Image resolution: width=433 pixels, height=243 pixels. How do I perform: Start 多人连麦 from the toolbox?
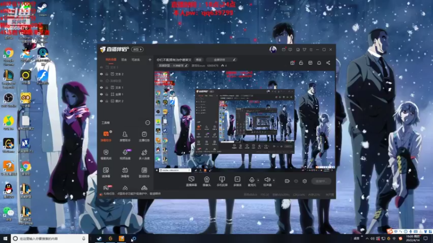(x=144, y=154)
